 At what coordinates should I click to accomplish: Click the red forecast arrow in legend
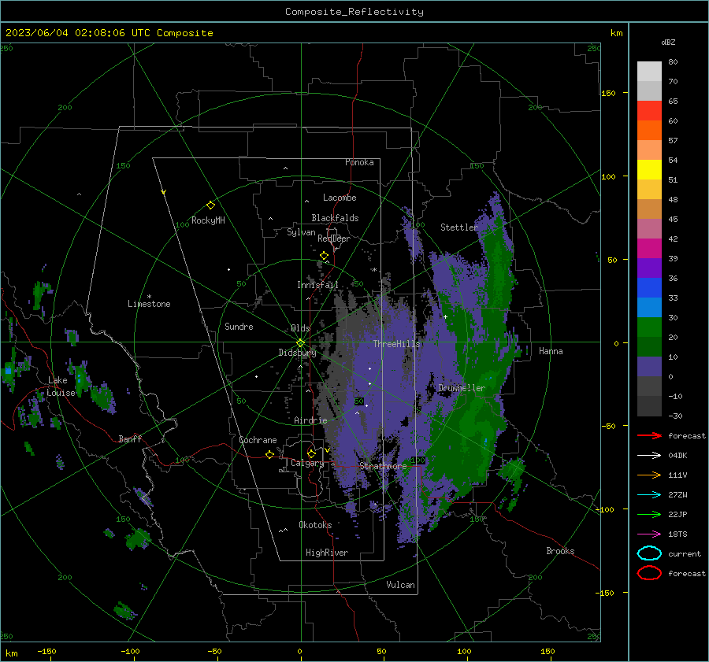click(649, 435)
